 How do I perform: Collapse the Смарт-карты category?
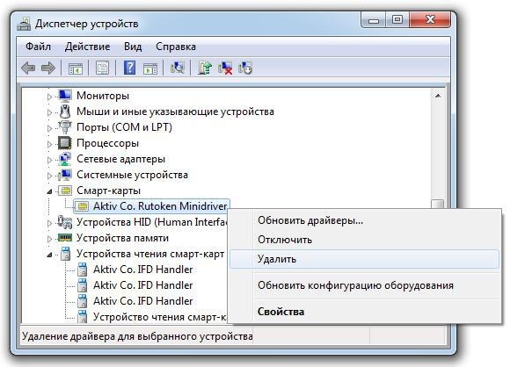(x=49, y=191)
